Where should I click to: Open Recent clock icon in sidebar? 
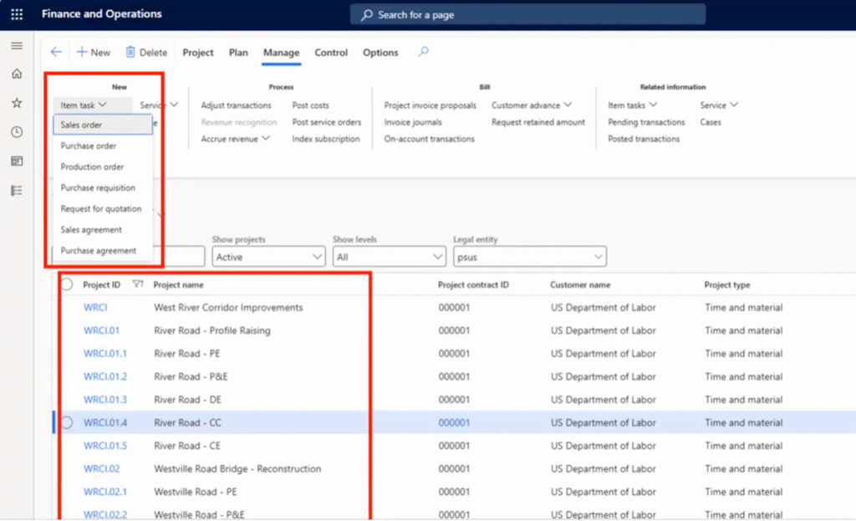17,132
